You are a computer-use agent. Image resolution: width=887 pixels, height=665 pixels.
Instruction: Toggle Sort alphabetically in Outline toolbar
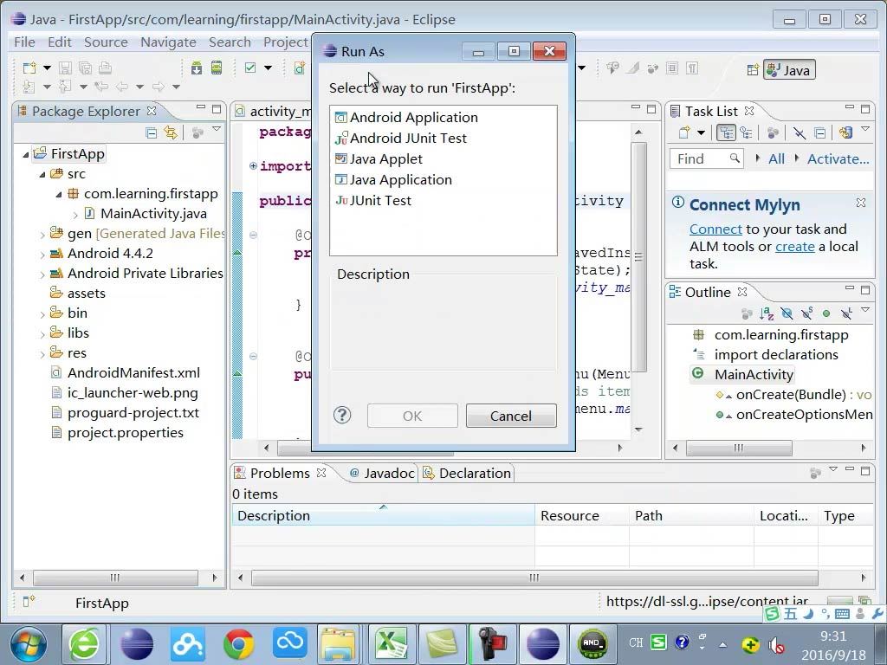(767, 313)
